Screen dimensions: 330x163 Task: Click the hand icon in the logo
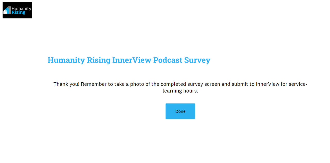coord(7,10)
